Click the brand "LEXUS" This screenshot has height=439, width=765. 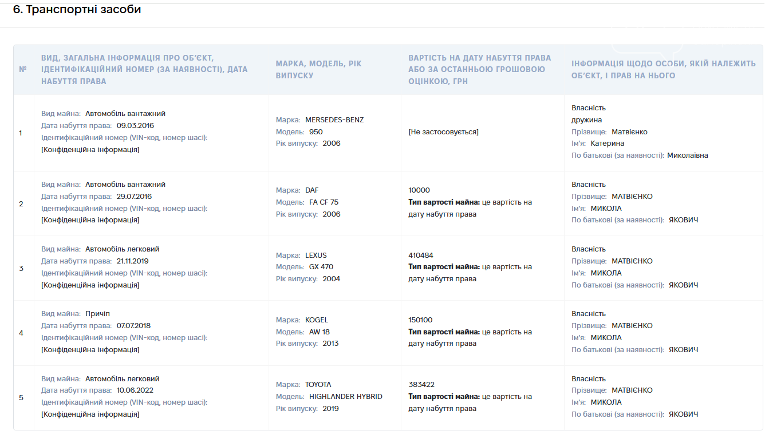(x=316, y=255)
